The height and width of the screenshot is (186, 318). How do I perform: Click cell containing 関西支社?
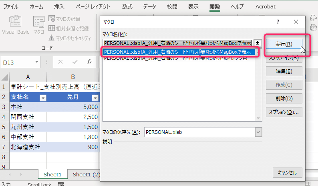(x=28, y=117)
